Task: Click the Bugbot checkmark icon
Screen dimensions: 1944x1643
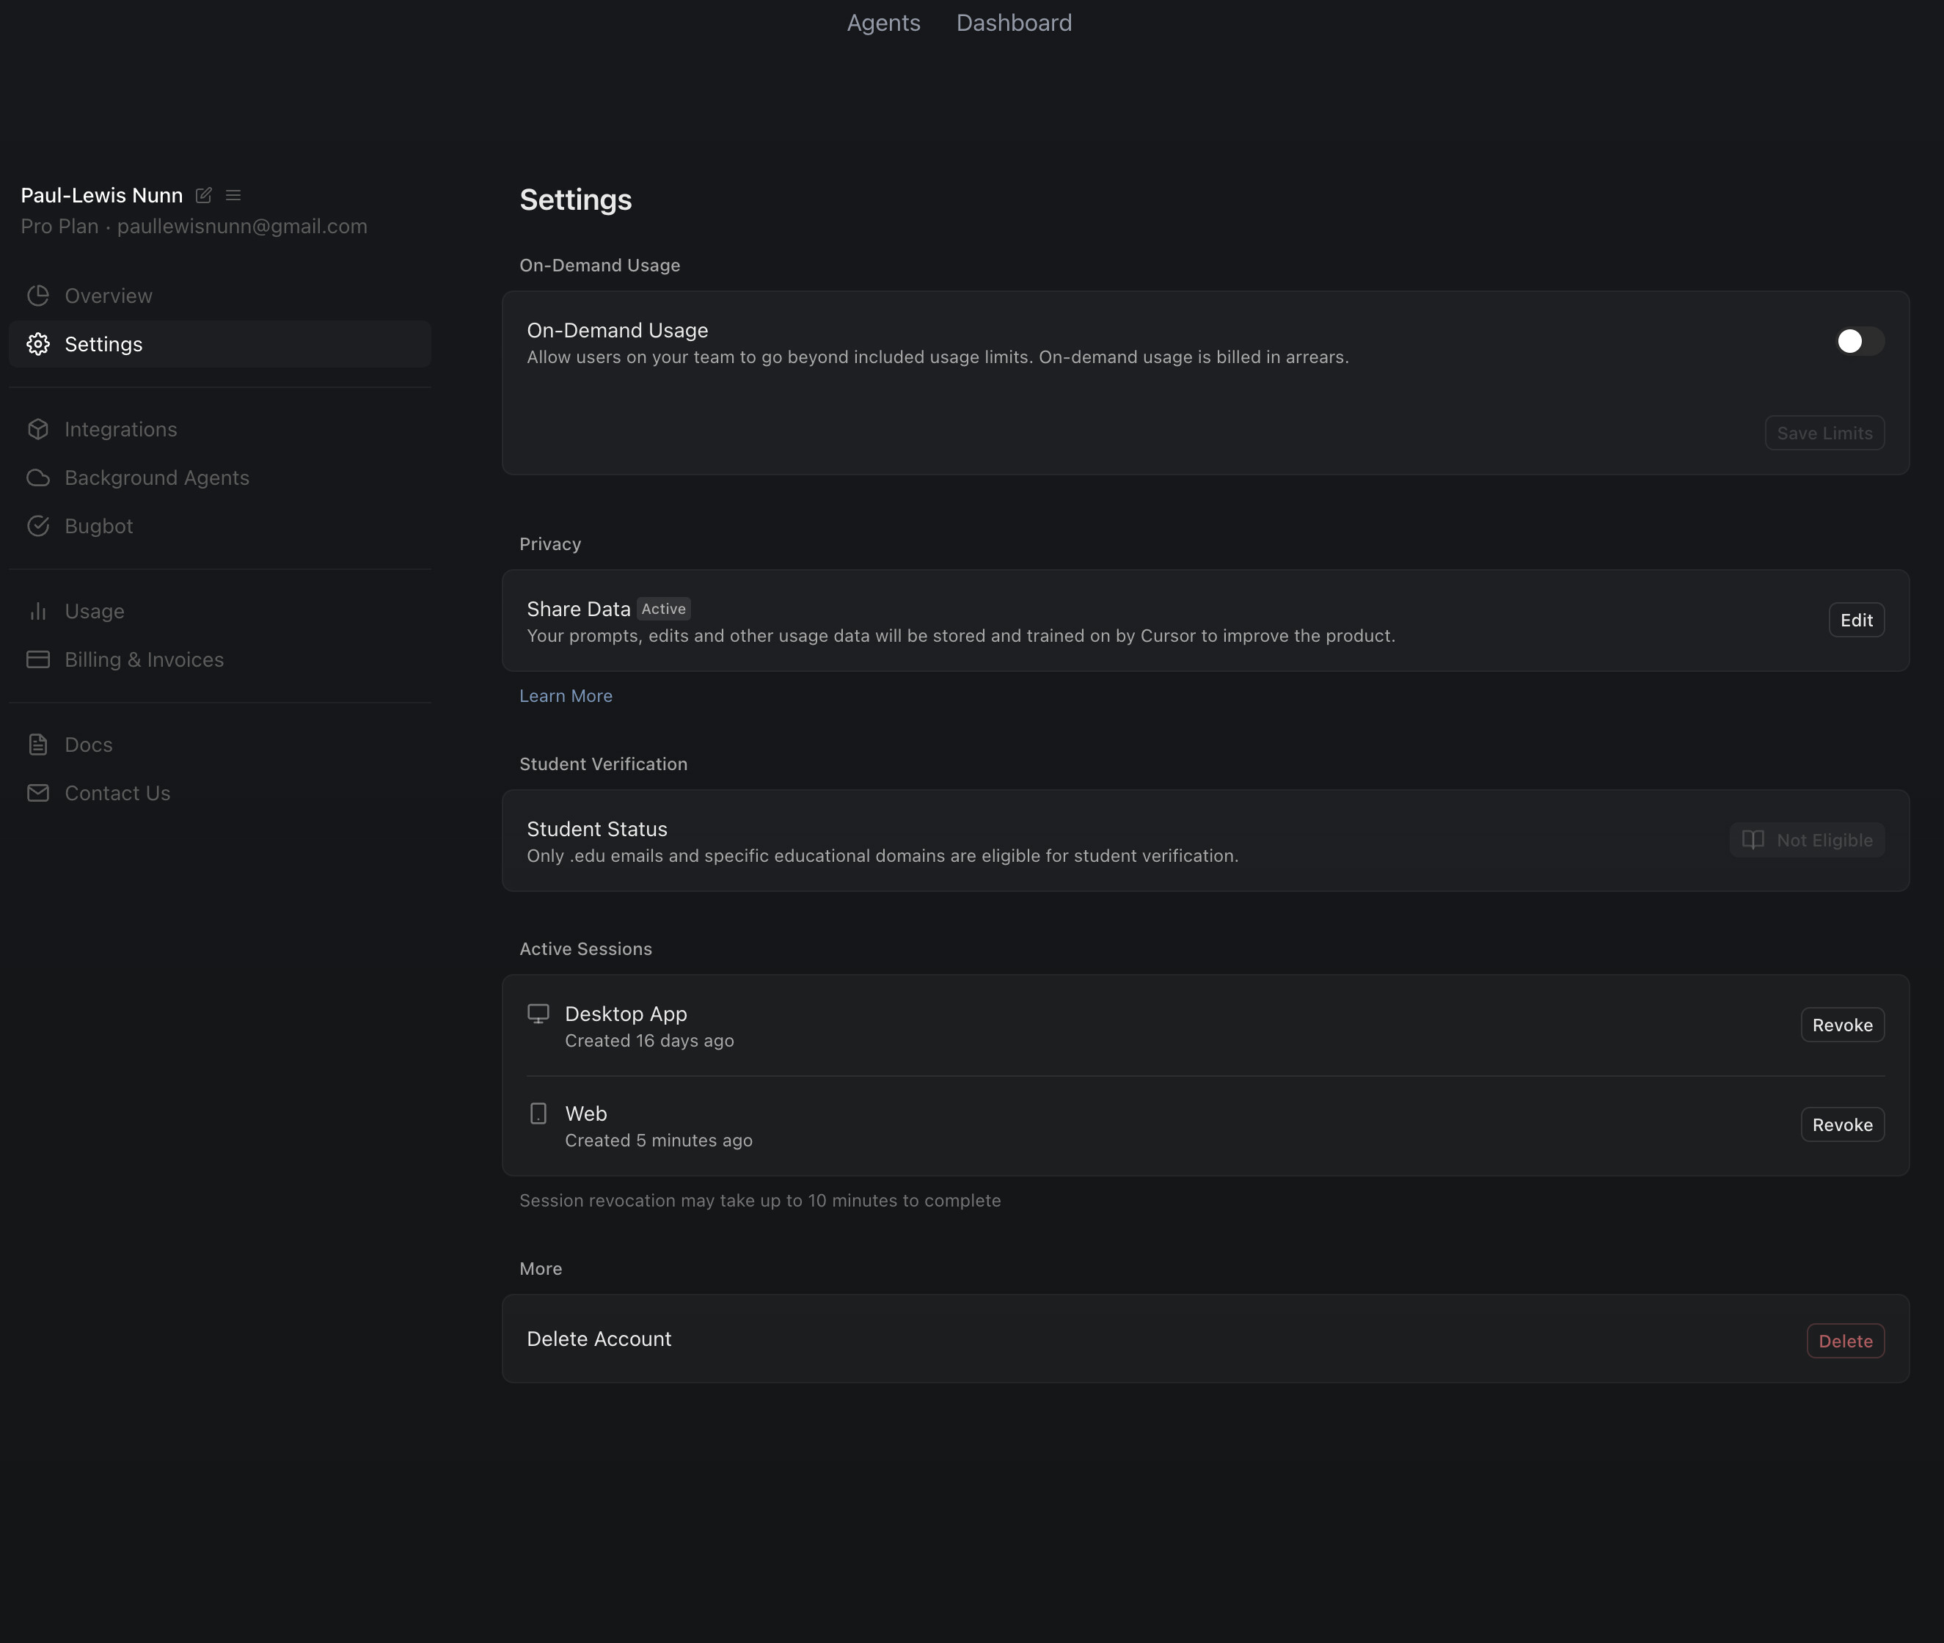Action: pyautogui.click(x=38, y=526)
